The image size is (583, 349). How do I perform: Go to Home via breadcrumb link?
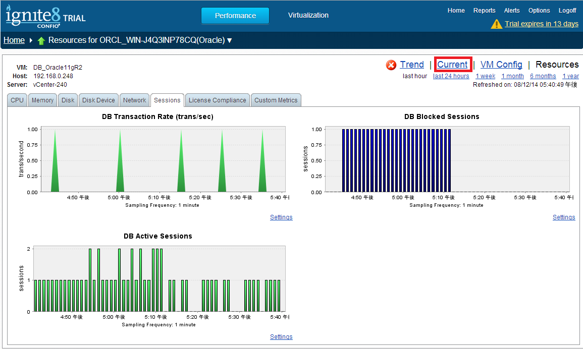tap(14, 40)
